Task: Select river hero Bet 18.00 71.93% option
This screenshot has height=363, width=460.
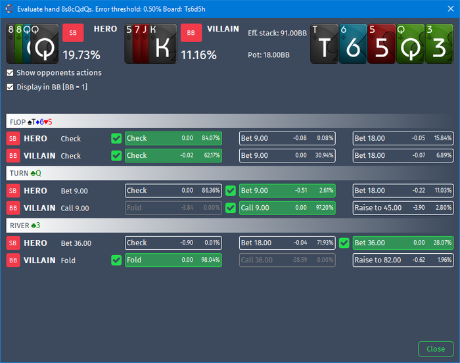Action: click(287, 243)
